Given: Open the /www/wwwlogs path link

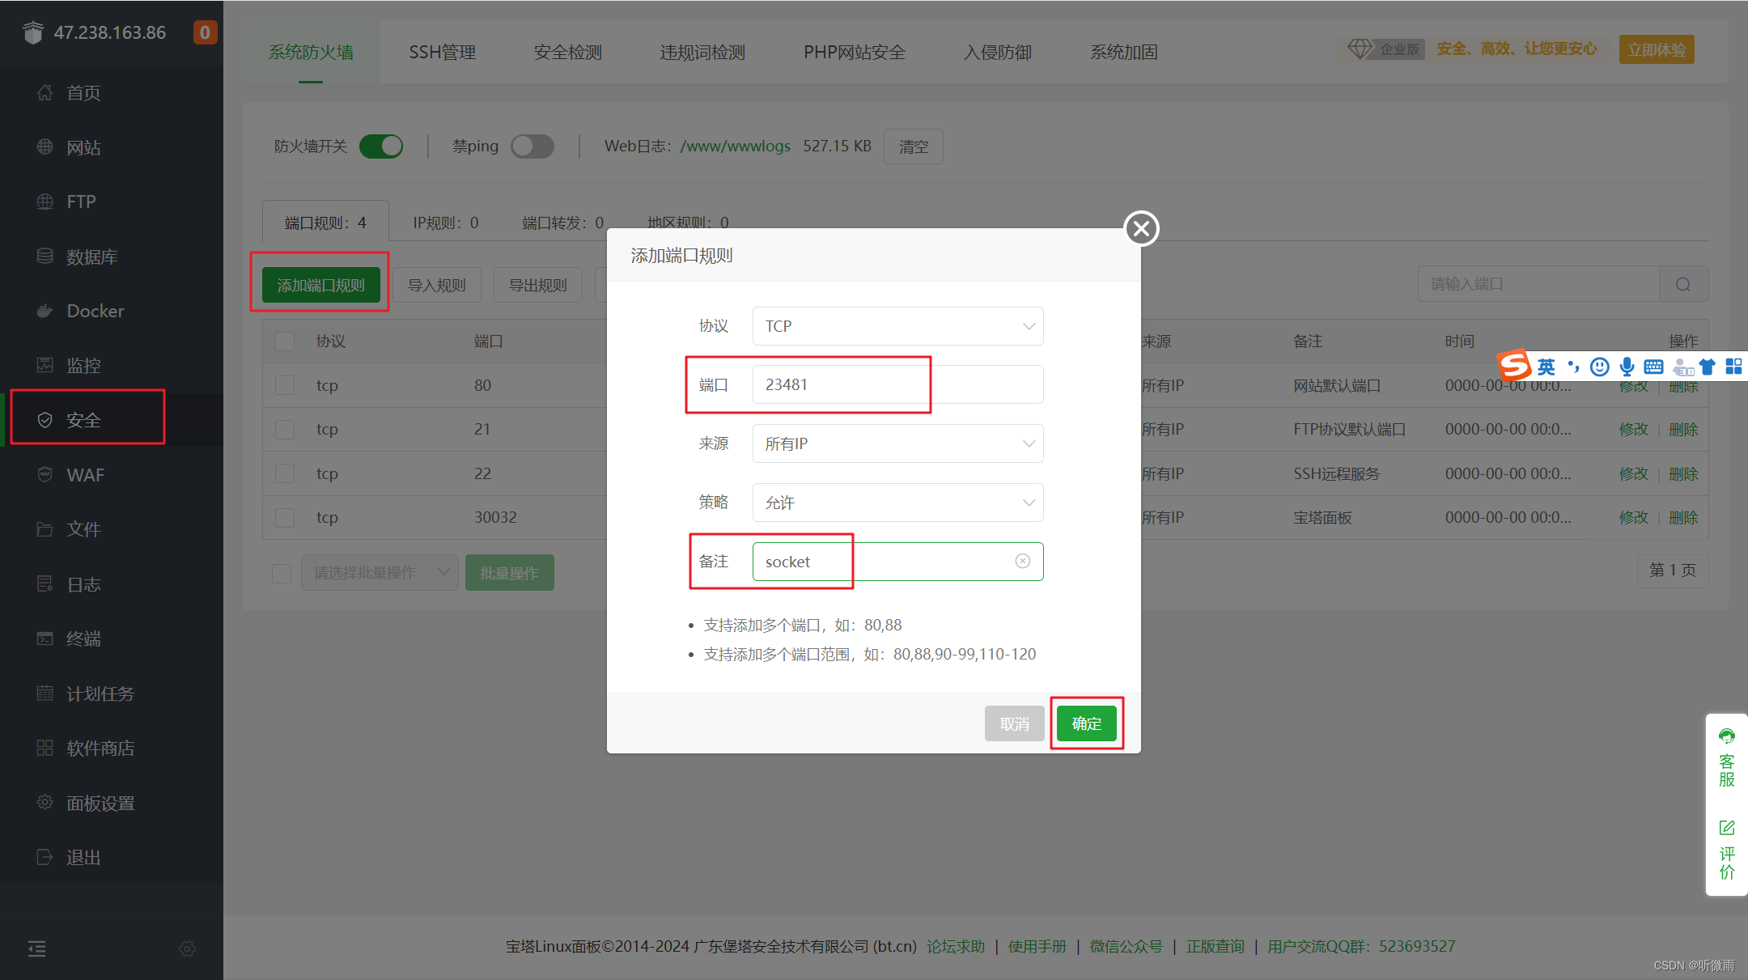Looking at the screenshot, I should pos(735,146).
